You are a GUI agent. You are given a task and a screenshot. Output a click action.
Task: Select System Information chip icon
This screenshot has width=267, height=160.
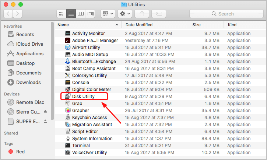pyautogui.click(x=68, y=138)
